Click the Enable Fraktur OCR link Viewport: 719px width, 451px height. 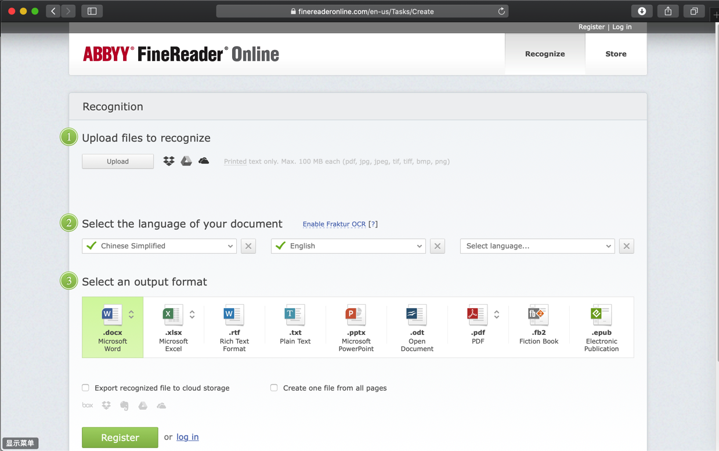pos(334,224)
